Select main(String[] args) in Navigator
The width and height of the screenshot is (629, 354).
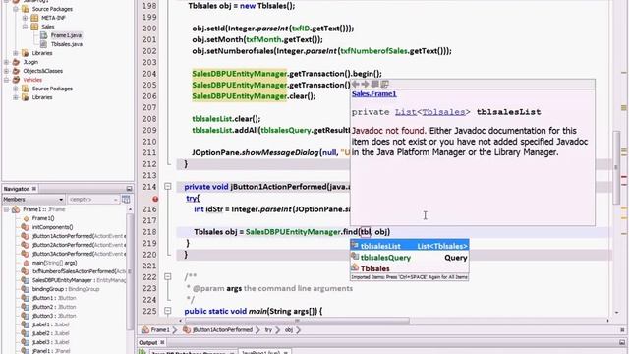tap(54, 263)
